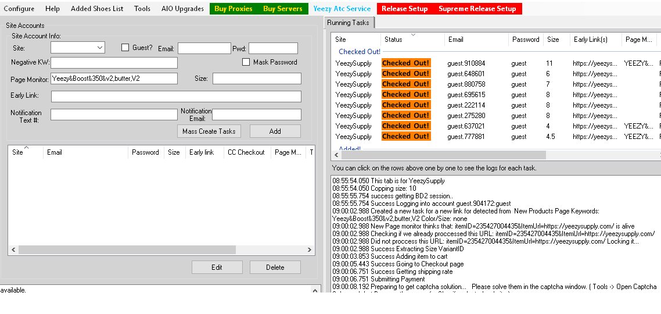The width and height of the screenshot is (661, 314).
Task: Focus the Pwd input field
Action: (x=273, y=48)
